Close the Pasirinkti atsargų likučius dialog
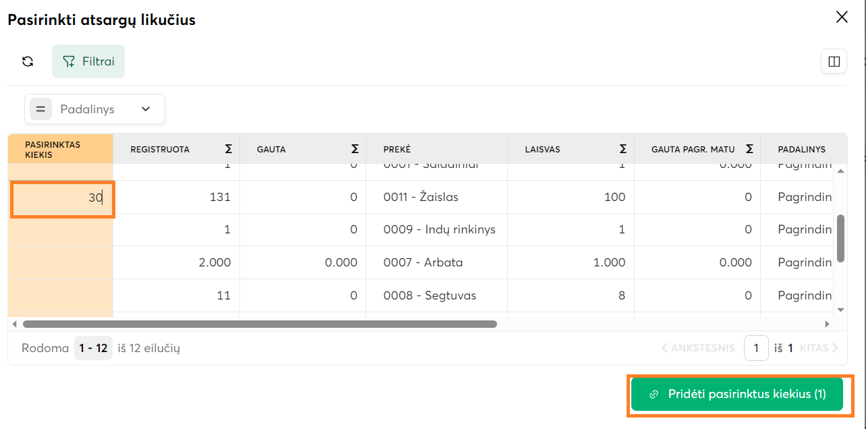The image size is (866, 429). click(842, 18)
